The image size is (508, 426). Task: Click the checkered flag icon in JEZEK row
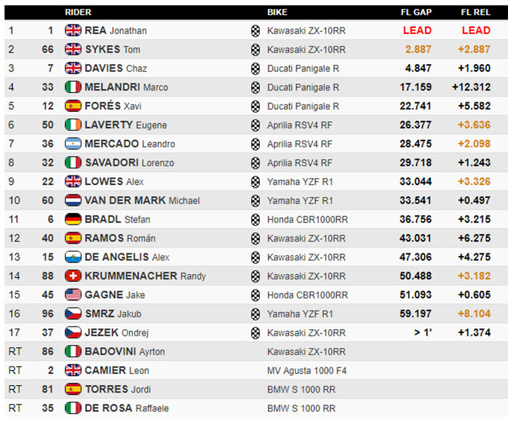click(x=256, y=333)
